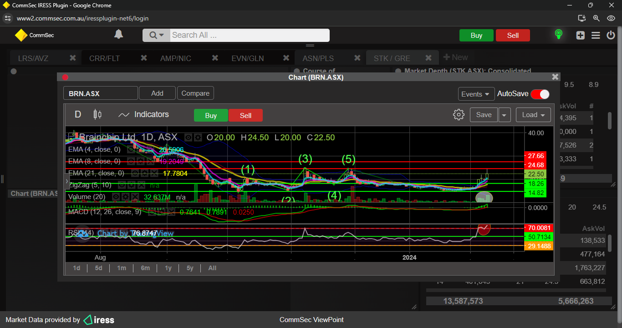Image resolution: width=622 pixels, height=328 pixels.
Task: Remove the EMA (21) indicator
Action: [154, 173]
